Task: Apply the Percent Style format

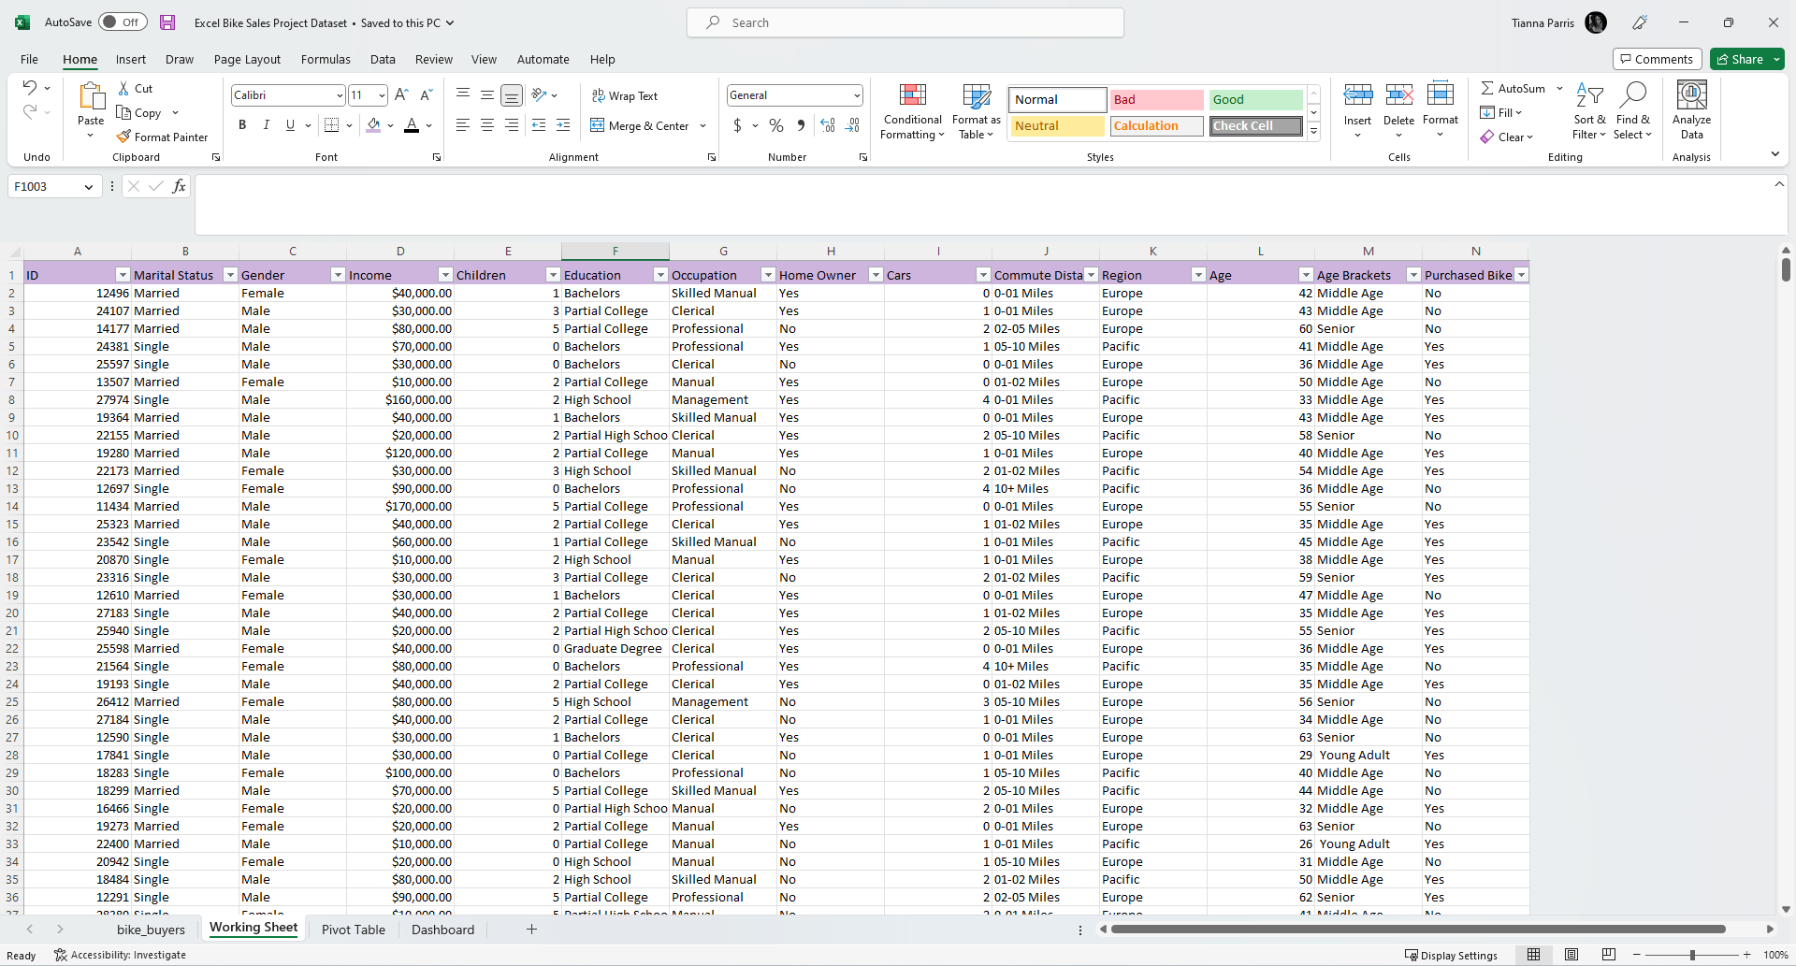Action: (775, 124)
